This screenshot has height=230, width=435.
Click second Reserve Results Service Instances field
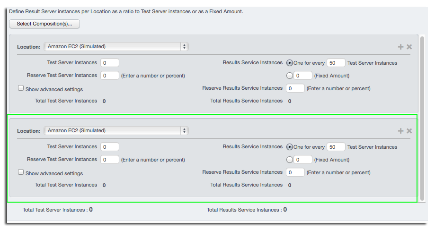(x=295, y=172)
